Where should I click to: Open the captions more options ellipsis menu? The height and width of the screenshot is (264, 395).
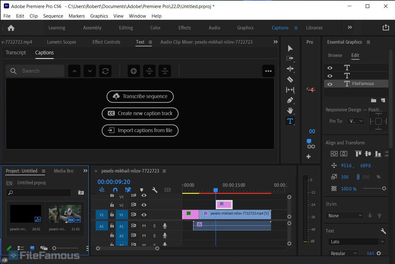tap(268, 71)
